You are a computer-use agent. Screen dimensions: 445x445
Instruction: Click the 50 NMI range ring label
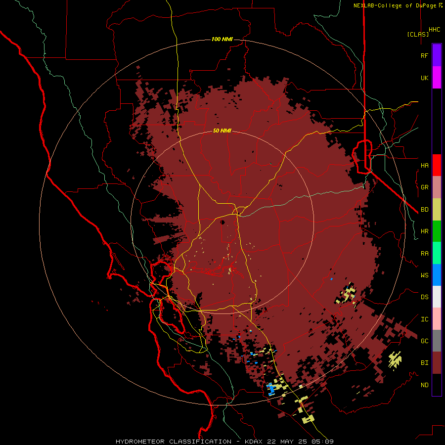(x=222, y=131)
